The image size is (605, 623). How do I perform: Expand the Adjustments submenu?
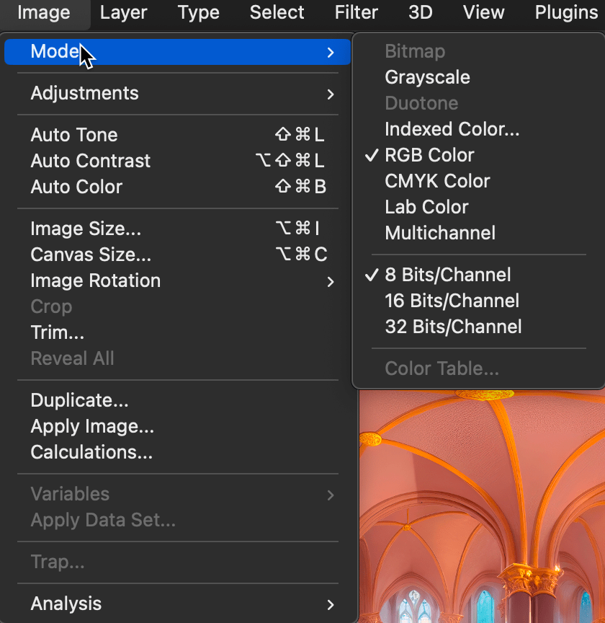point(84,93)
